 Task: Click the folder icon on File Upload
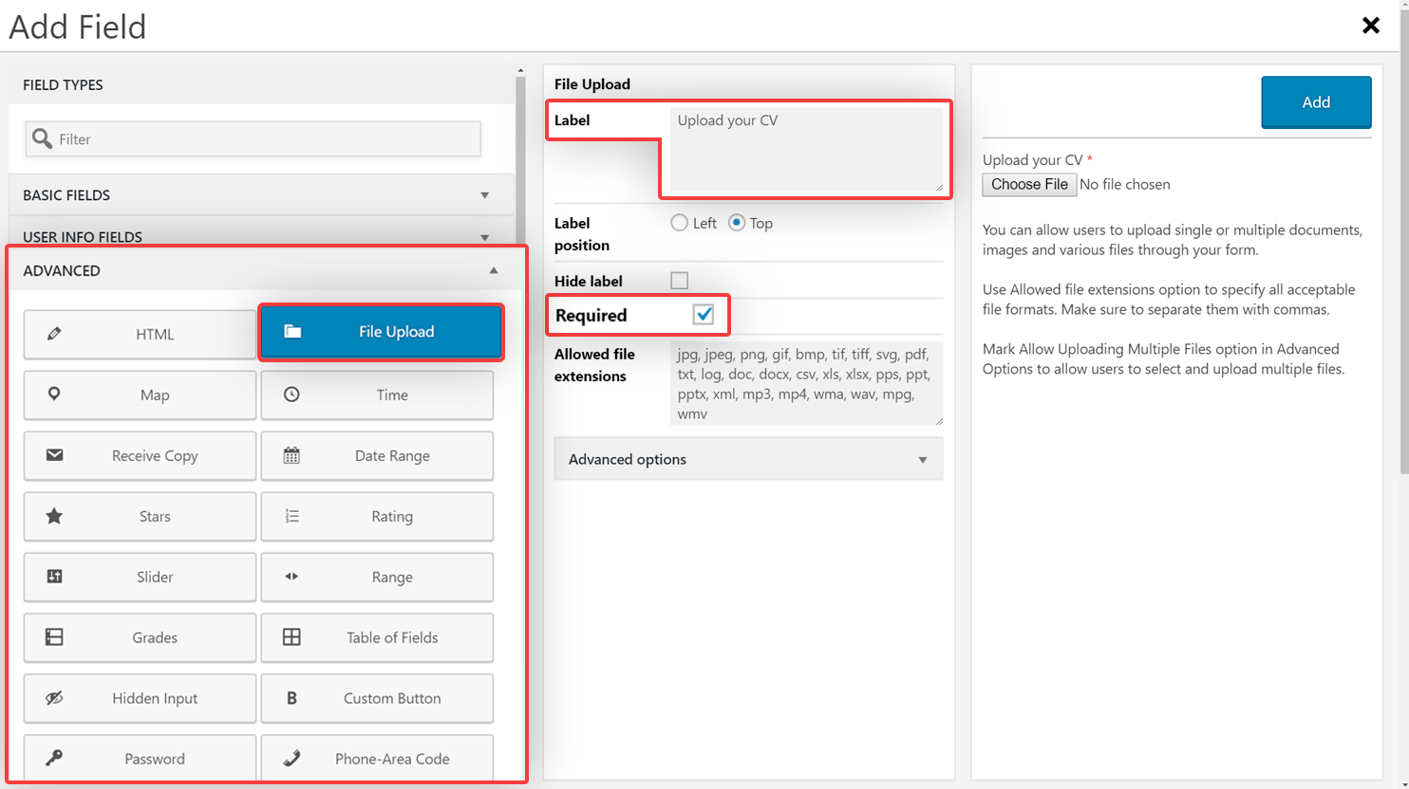pyautogui.click(x=292, y=331)
